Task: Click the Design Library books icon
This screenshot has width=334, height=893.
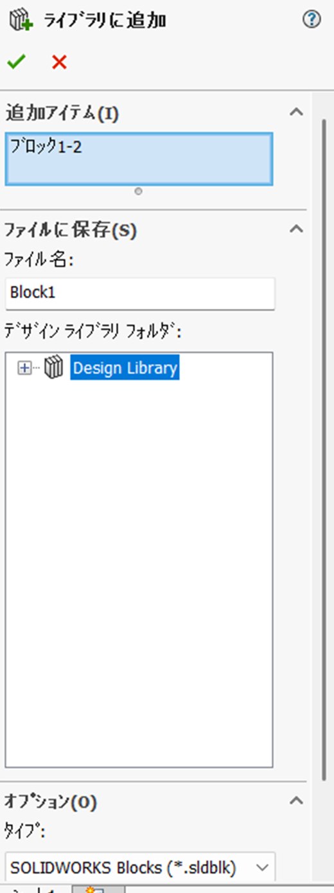Action: (x=54, y=368)
